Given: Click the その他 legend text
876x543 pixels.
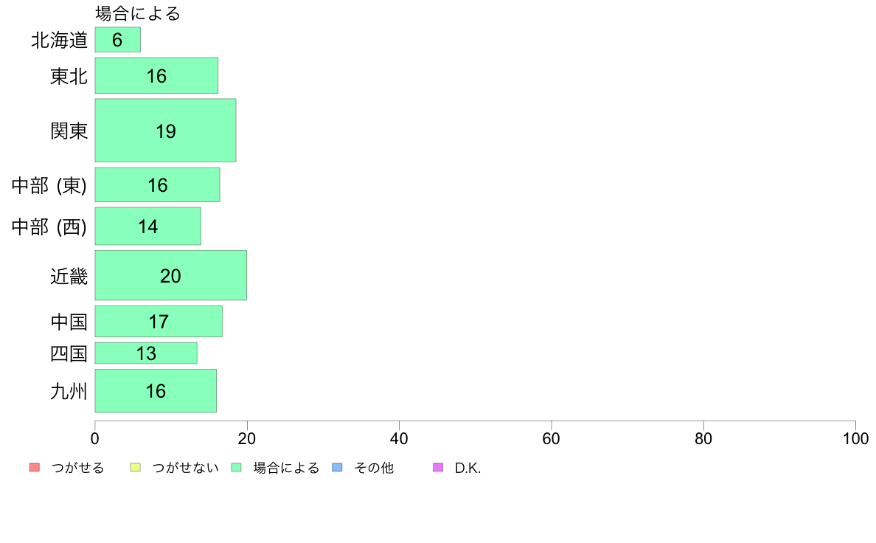Looking at the screenshot, I should [374, 468].
